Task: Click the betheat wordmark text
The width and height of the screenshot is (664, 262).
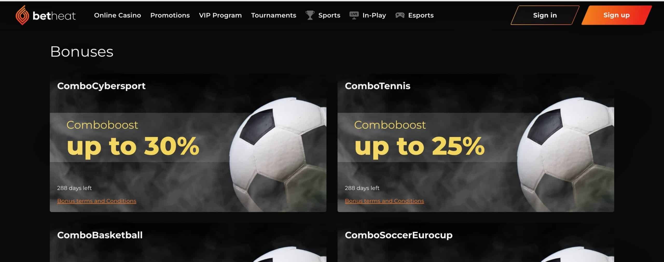Action: (54, 16)
